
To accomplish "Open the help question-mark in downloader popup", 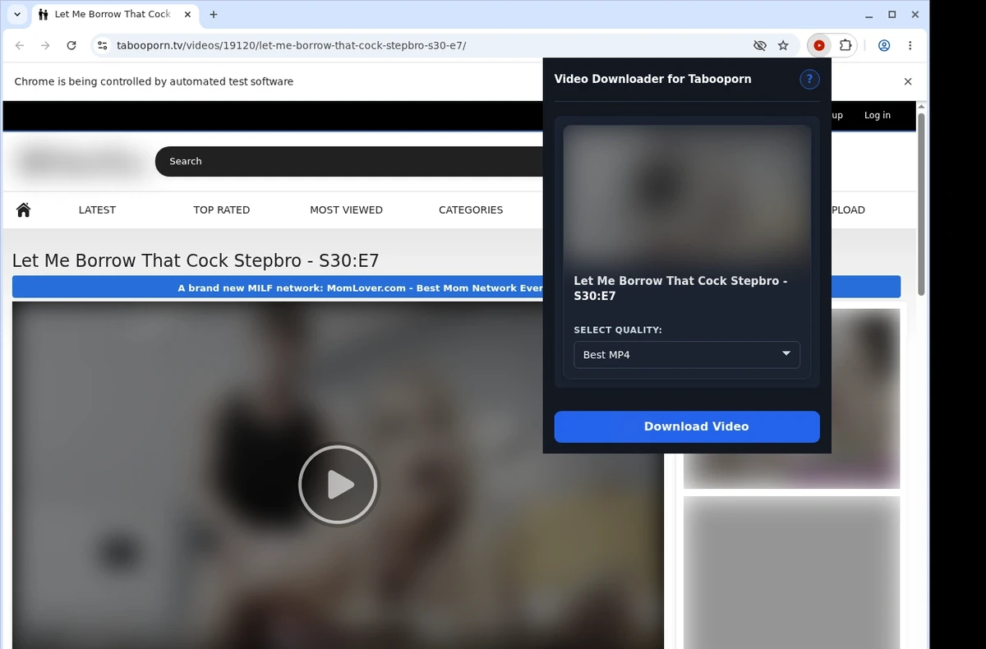I will 809,79.
